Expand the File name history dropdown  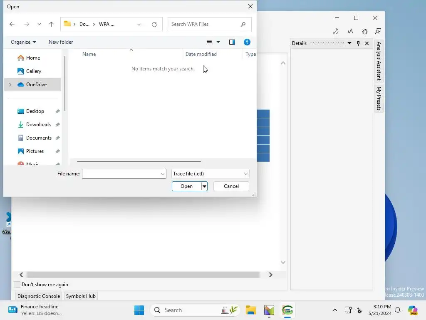(x=163, y=174)
